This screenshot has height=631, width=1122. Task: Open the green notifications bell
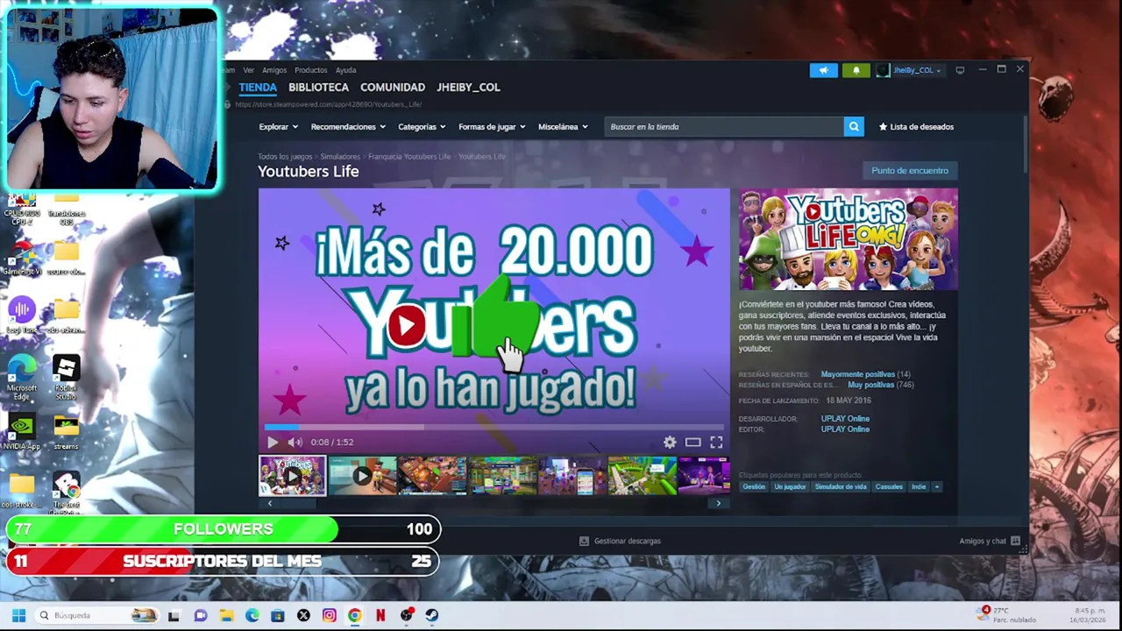(856, 70)
